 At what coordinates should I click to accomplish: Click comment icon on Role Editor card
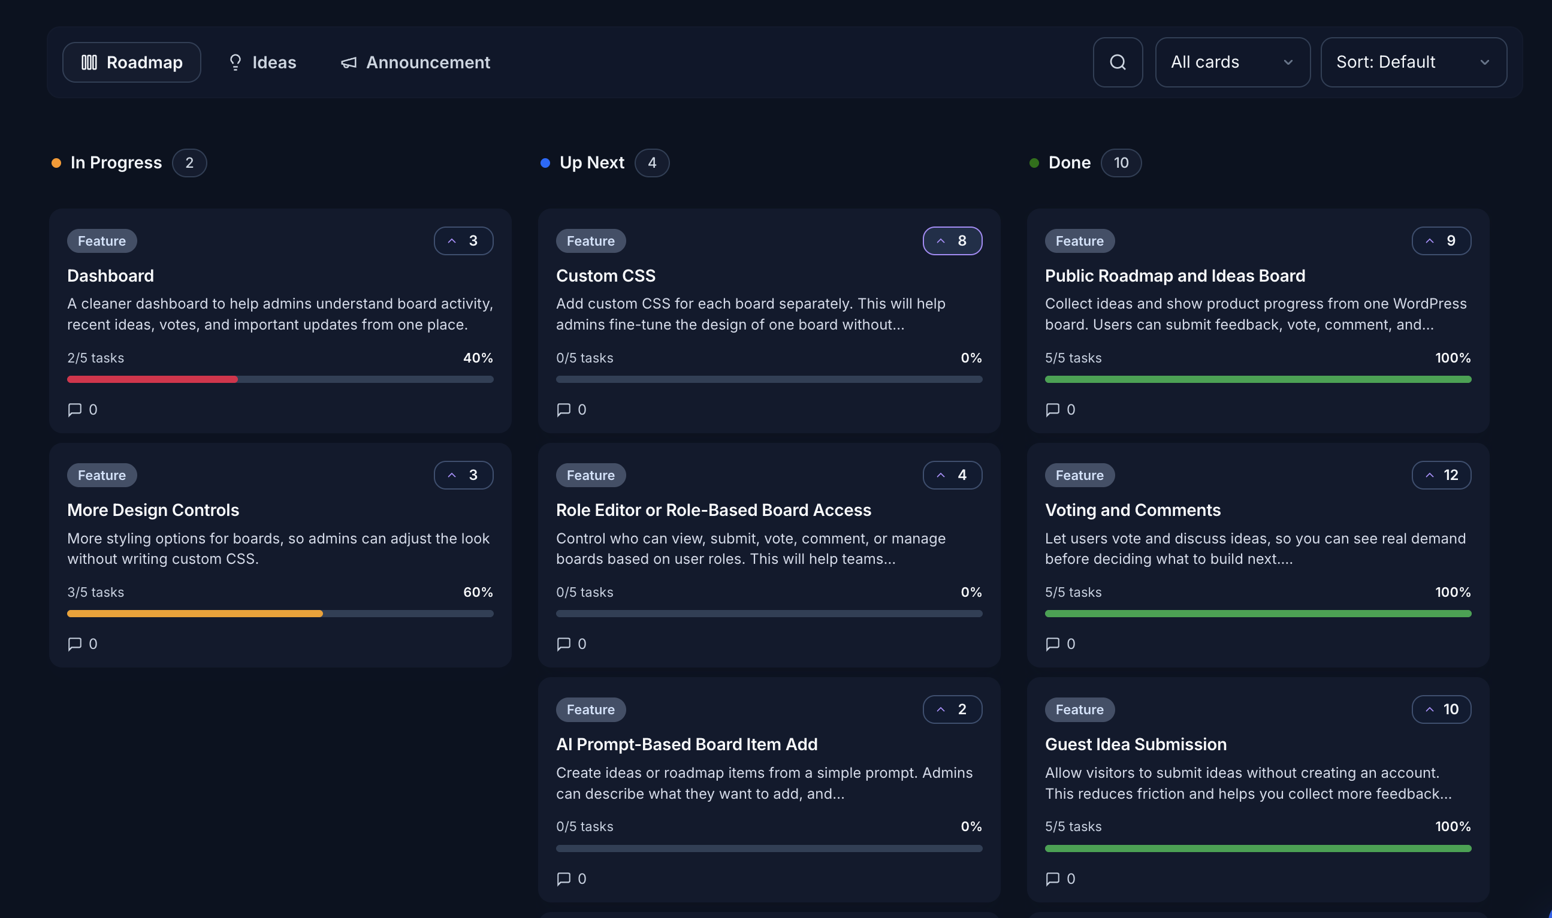coord(563,644)
